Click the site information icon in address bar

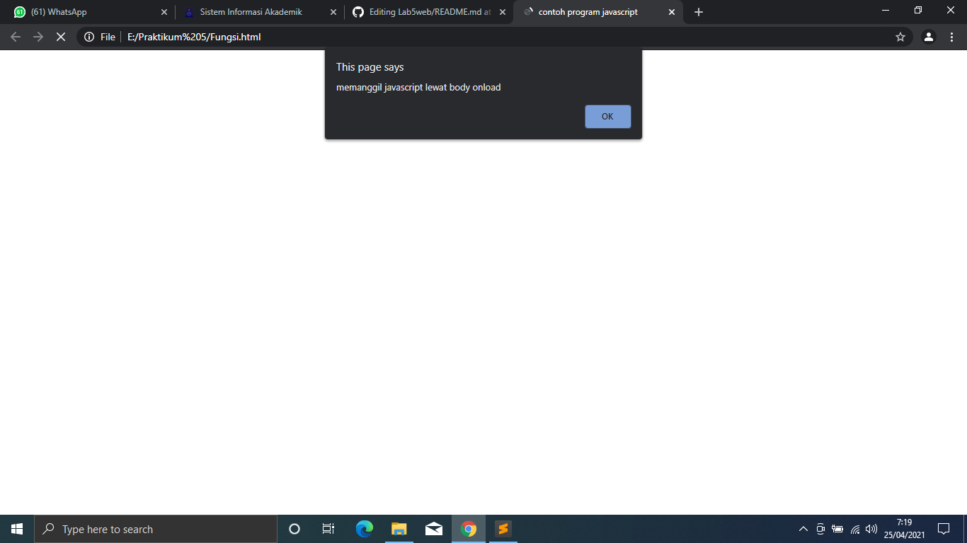(88, 36)
